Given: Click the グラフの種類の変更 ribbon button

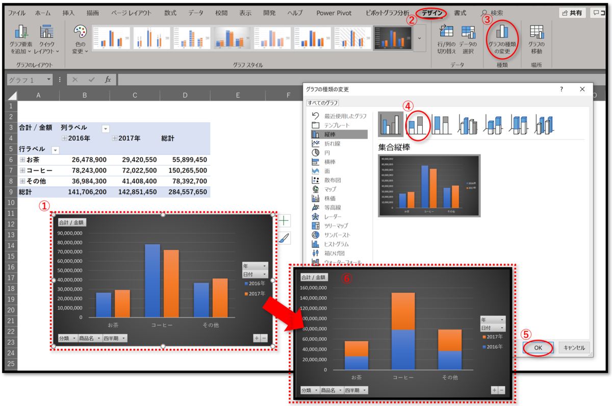Looking at the screenshot, I should coord(502,40).
